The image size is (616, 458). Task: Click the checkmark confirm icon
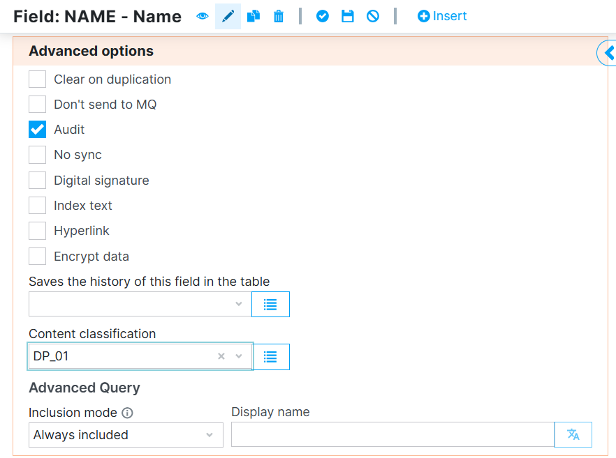click(x=323, y=16)
